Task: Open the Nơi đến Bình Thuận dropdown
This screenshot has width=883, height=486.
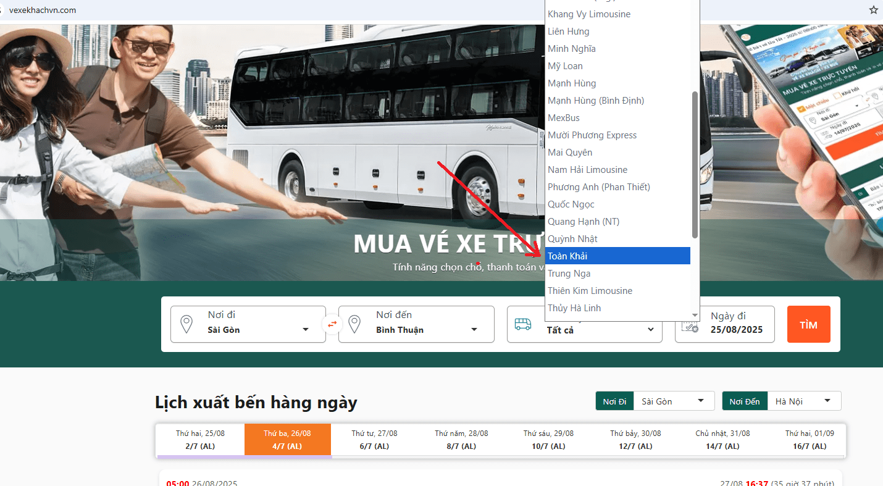Action: coord(426,329)
